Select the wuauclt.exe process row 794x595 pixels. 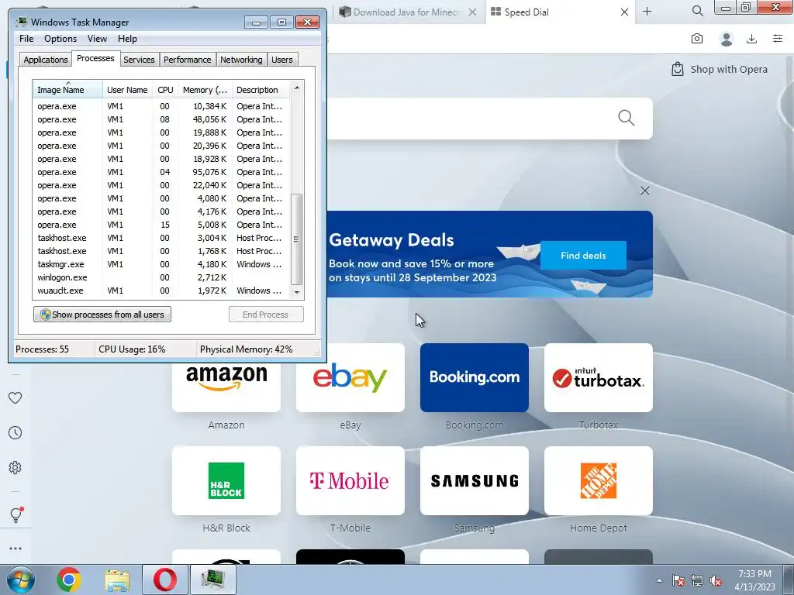click(161, 291)
